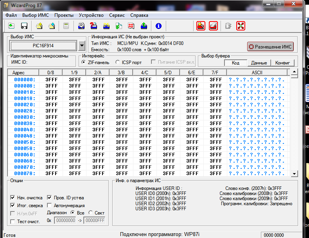
Task: Click the blank check FF question-mark icon
Action: [x=93, y=26]
